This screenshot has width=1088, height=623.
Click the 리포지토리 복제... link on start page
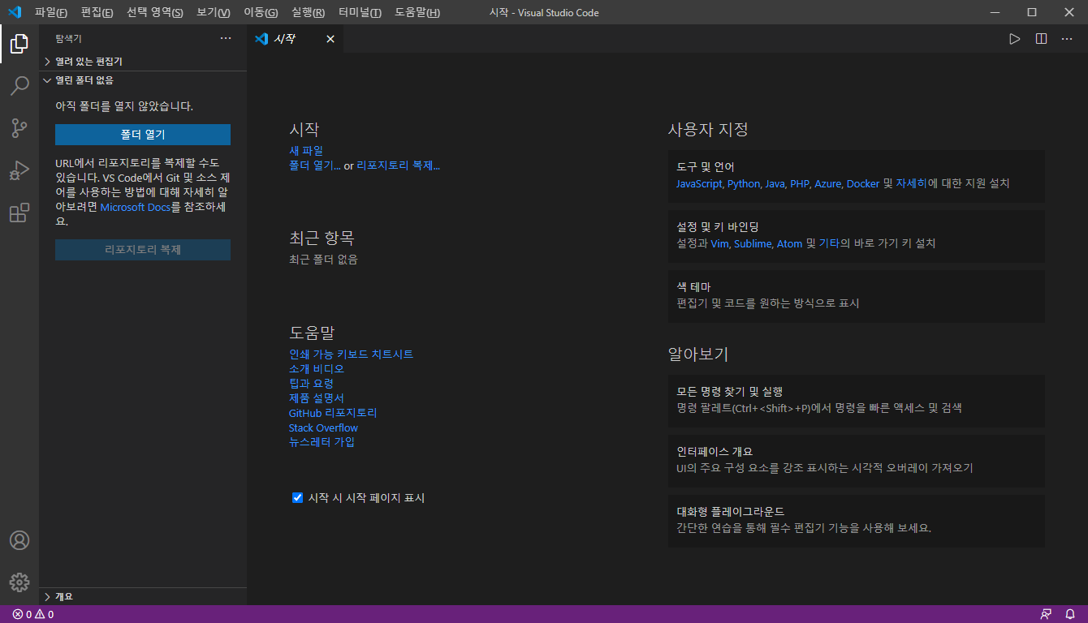[399, 165]
